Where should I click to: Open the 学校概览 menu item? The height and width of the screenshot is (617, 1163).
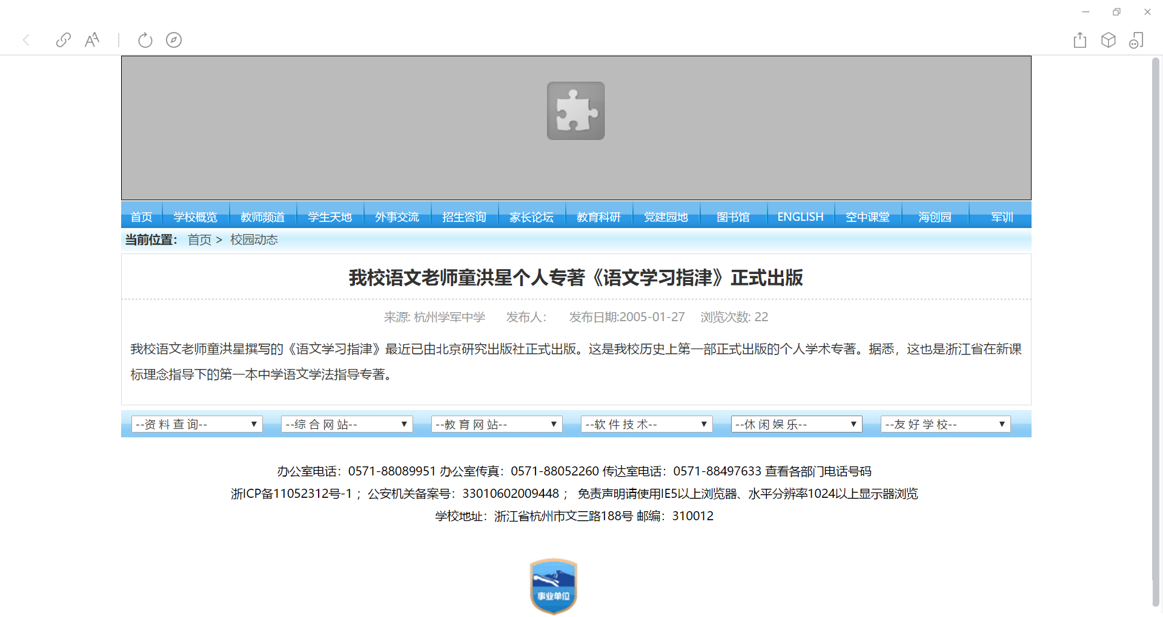click(195, 217)
